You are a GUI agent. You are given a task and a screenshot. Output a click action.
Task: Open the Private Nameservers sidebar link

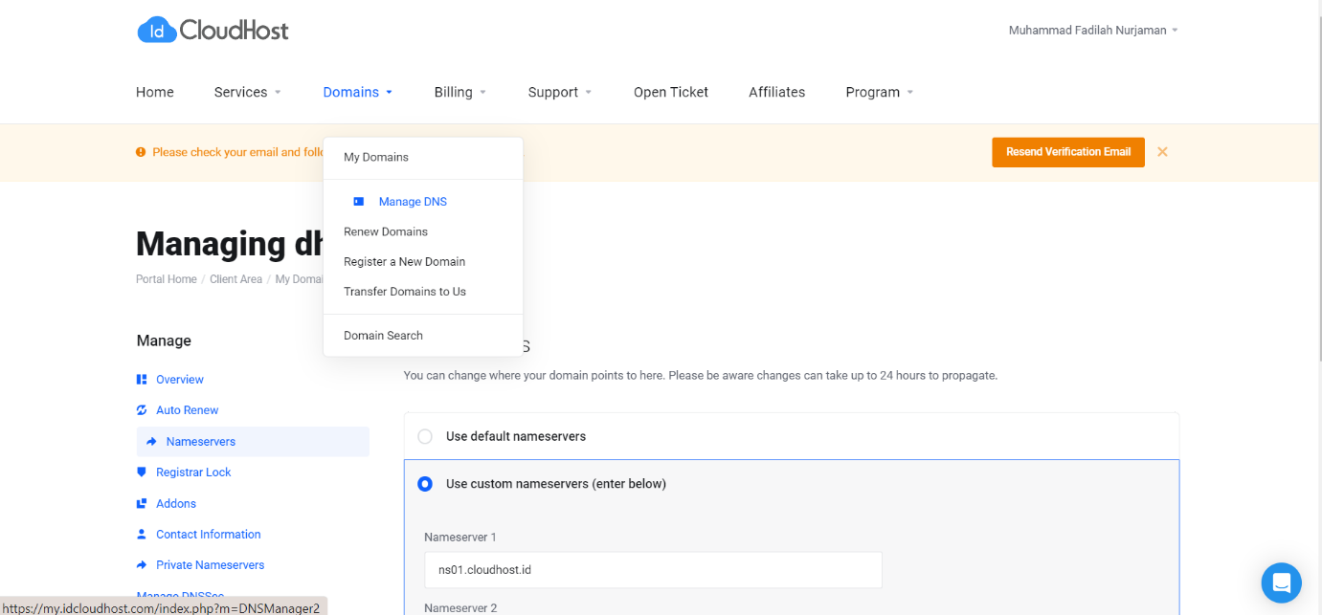point(211,565)
